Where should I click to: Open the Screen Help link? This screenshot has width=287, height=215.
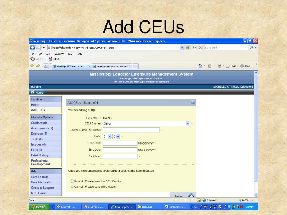coord(40,177)
